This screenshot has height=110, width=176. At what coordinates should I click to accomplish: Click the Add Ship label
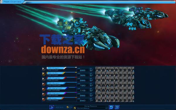59,107
